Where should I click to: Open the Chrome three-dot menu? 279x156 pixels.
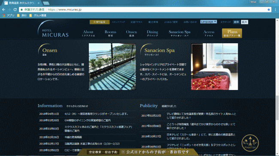pos(275,9)
